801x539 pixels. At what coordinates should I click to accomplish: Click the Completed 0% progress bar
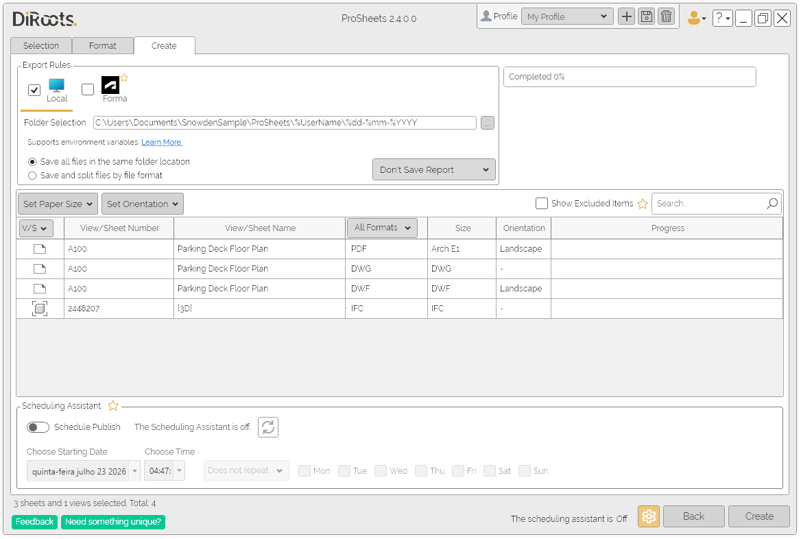coord(630,77)
